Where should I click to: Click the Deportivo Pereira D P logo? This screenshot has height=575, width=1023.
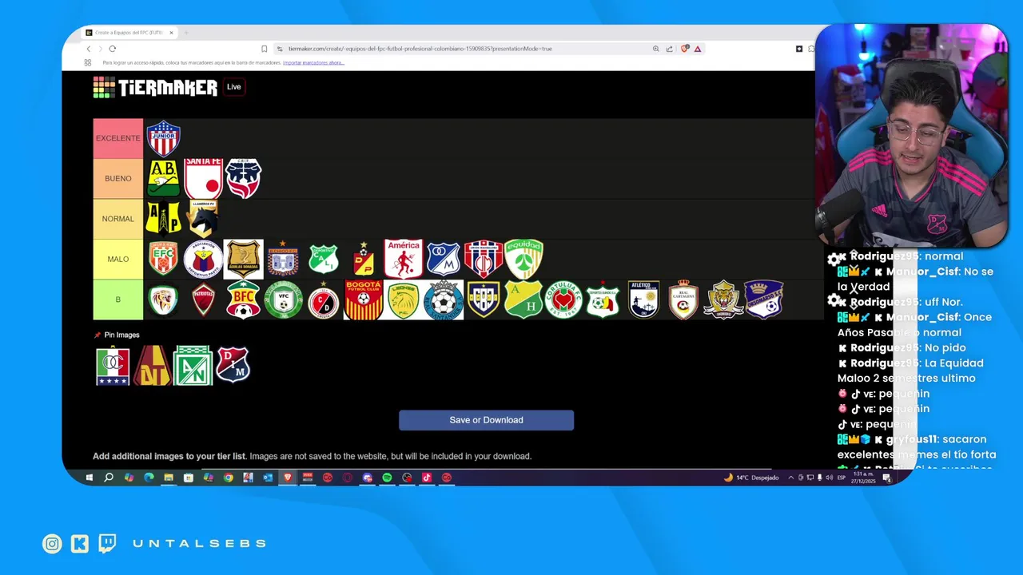click(364, 259)
